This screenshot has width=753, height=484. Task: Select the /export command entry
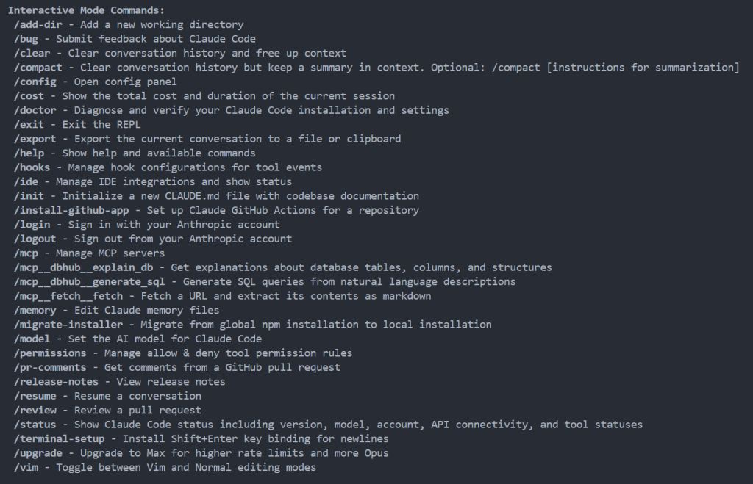point(35,139)
